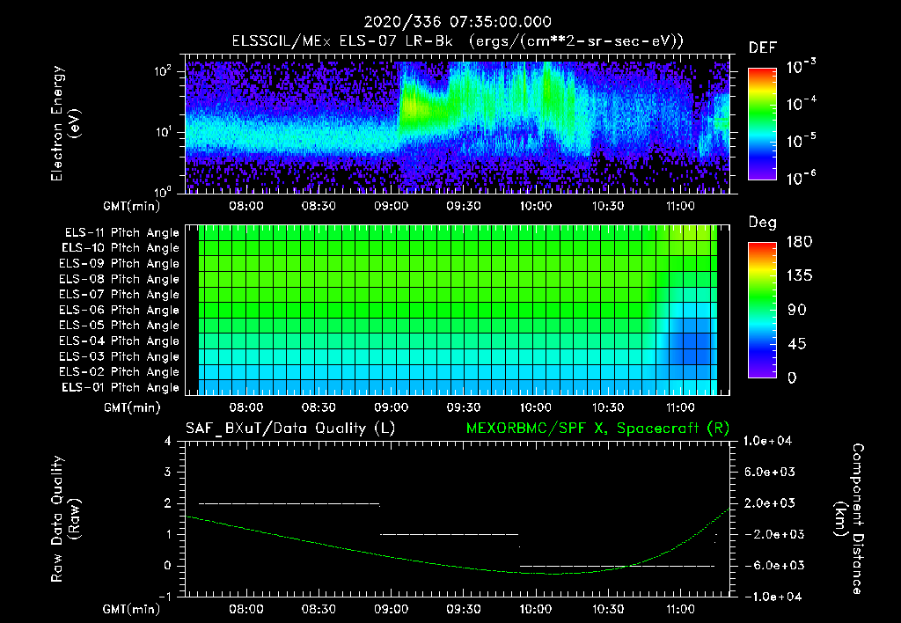Click the ELS-02 Pitch Angle row label
901x623 pixels.
[x=119, y=372]
